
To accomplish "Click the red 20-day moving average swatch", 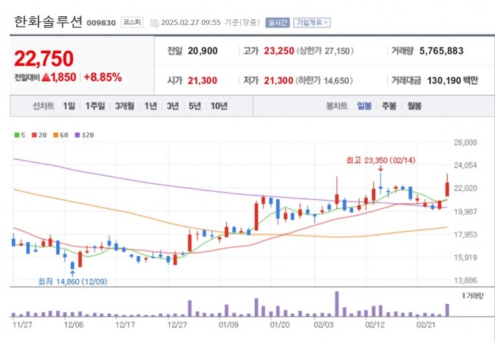I will 35,135.
